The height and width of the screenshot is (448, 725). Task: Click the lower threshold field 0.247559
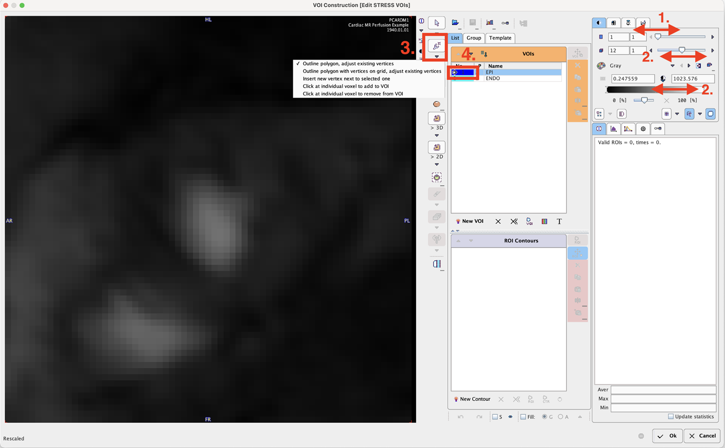[633, 78]
